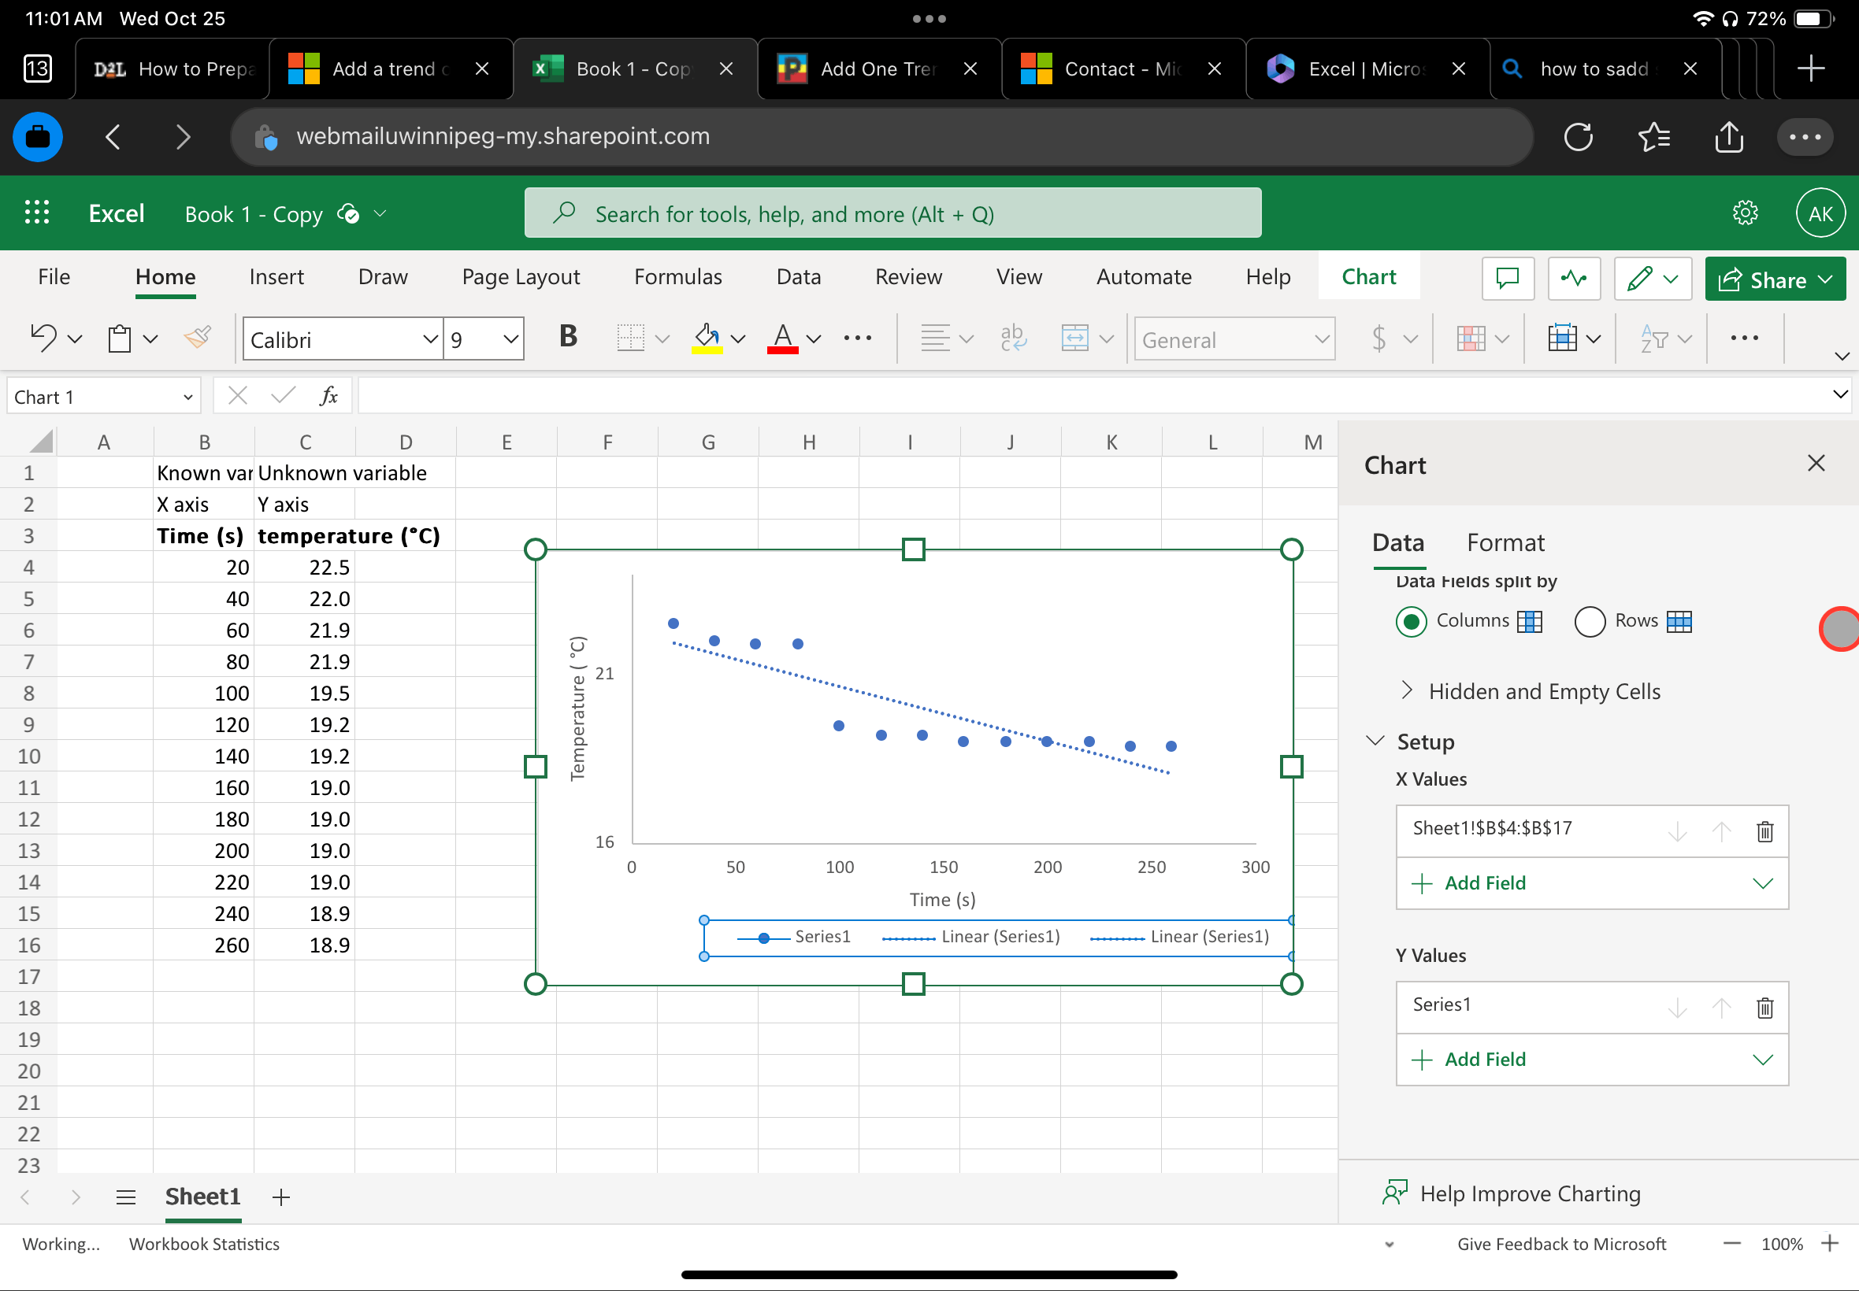Click the insert function fx icon

[x=328, y=395]
